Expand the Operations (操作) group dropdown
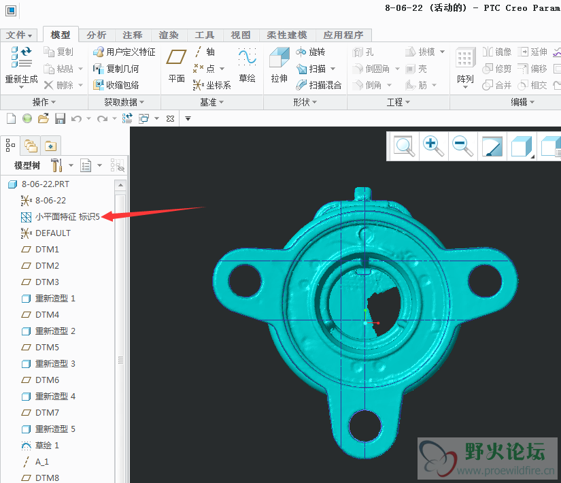The image size is (561, 483). [44, 103]
